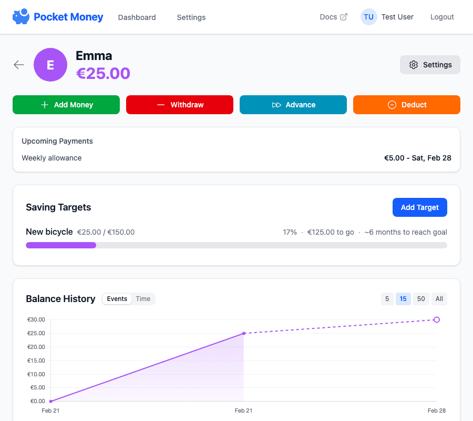Click the projected balance circle marker at Feb 28
The height and width of the screenshot is (421, 473).
[437, 319]
